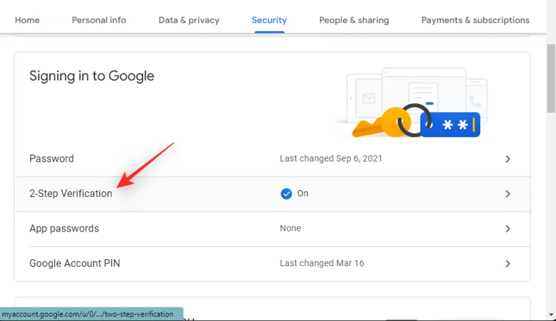Click the scrollbar down arrow

click(x=551, y=315)
